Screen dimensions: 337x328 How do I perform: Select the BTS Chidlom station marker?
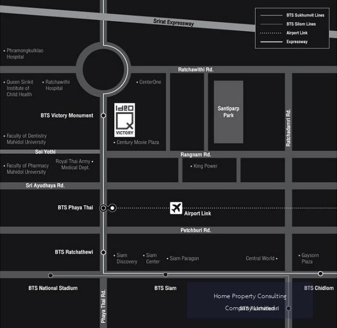click(x=321, y=274)
